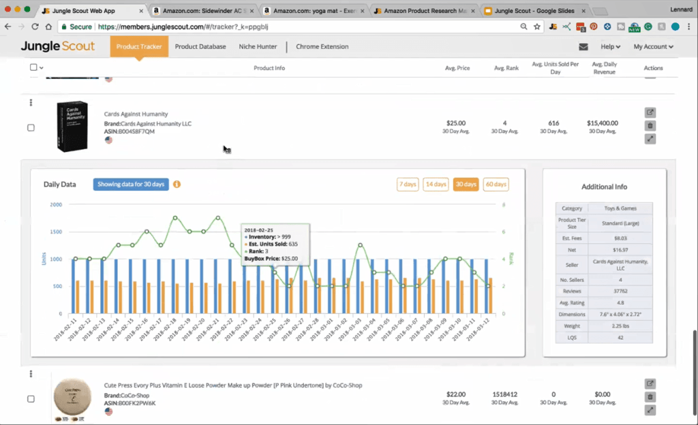The height and width of the screenshot is (425, 698).
Task: Open three-dot menu for Cards Against Humanity
Action: pos(31,103)
